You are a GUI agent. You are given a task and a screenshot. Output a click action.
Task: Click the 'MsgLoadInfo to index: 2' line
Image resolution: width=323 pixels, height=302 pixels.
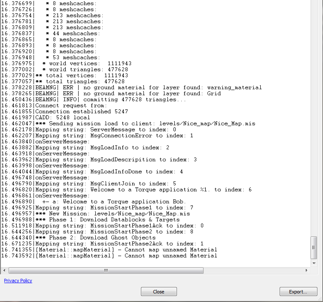(x=85, y=148)
